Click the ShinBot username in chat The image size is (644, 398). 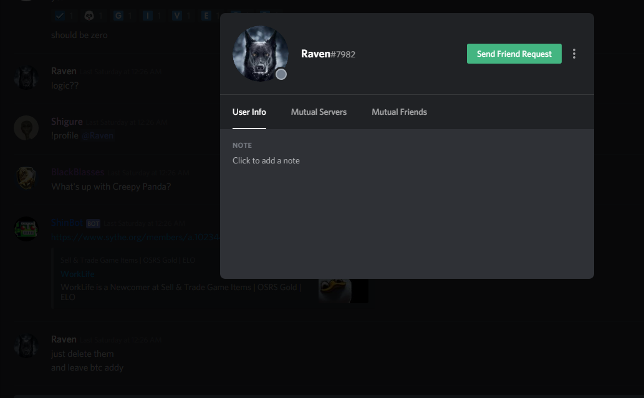point(67,223)
